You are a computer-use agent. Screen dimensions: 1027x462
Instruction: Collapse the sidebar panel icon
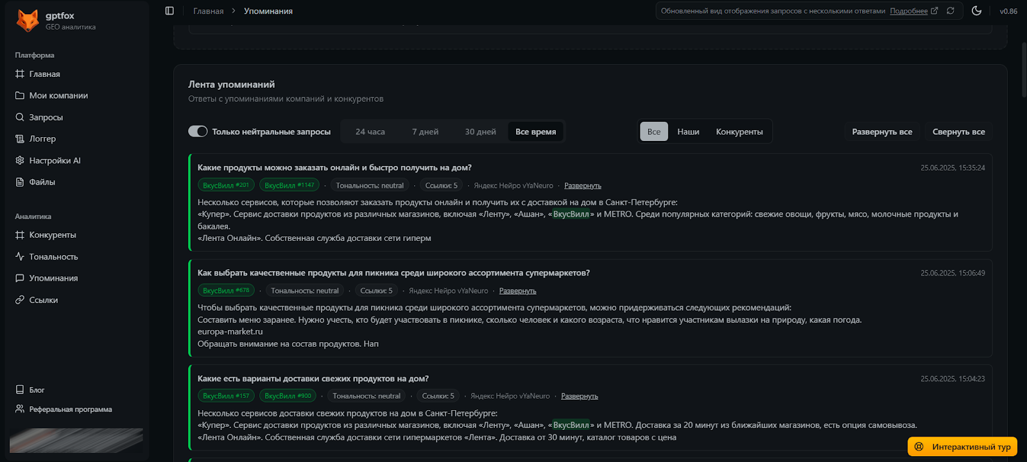tap(169, 11)
